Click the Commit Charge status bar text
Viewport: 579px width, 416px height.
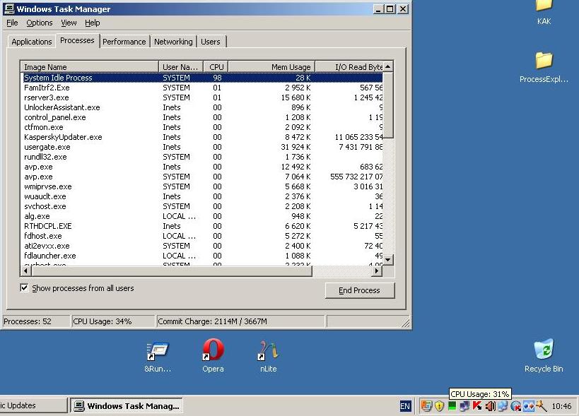[x=212, y=321]
